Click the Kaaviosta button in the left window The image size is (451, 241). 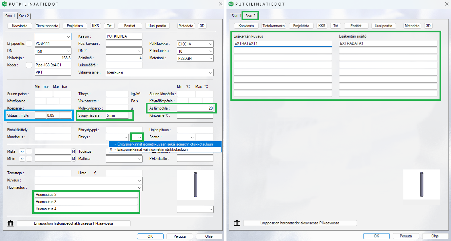(x=20, y=26)
